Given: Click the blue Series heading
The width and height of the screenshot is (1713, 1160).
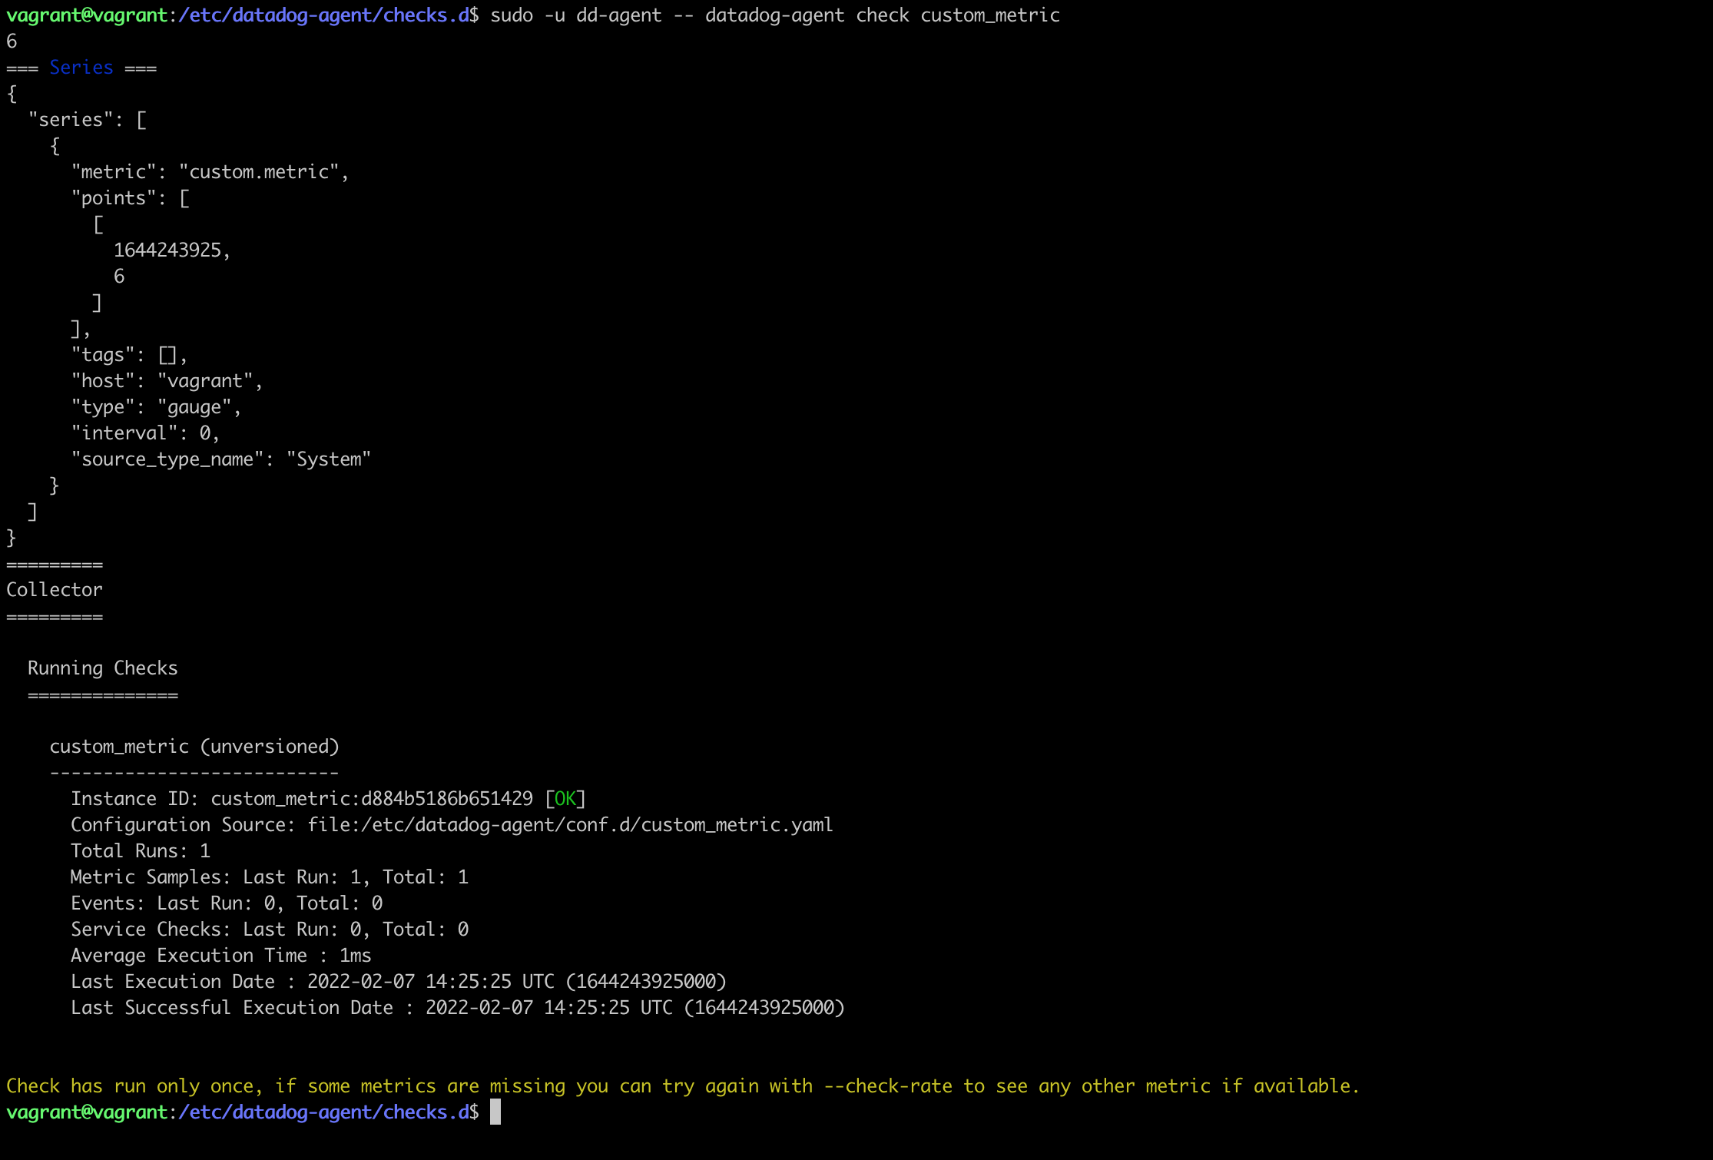Looking at the screenshot, I should click(81, 68).
